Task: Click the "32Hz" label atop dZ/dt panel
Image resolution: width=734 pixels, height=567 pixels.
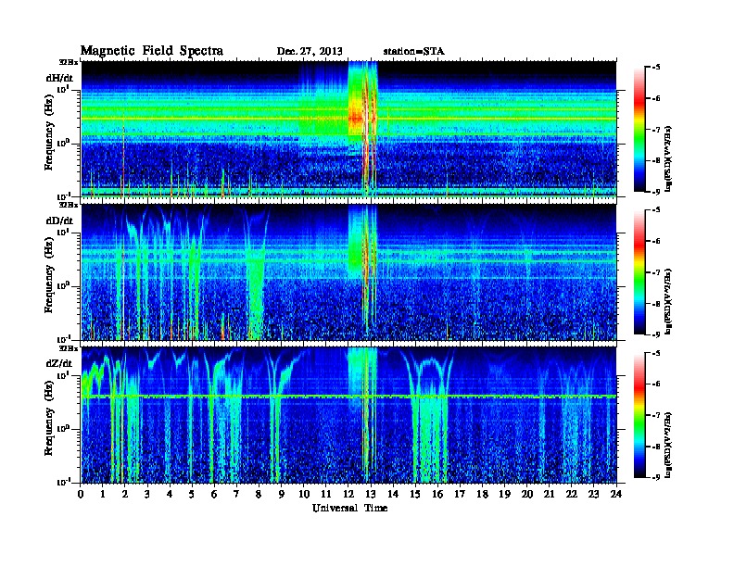Action: pyautogui.click(x=69, y=348)
